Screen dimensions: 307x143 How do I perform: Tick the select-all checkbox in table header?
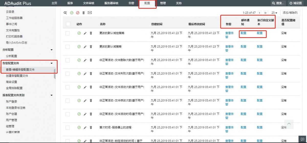(68, 24)
